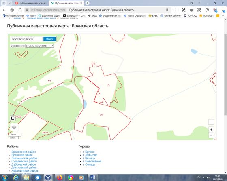Zoom in the map with plus button
The image size is (227, 181).
coord(211,130)
